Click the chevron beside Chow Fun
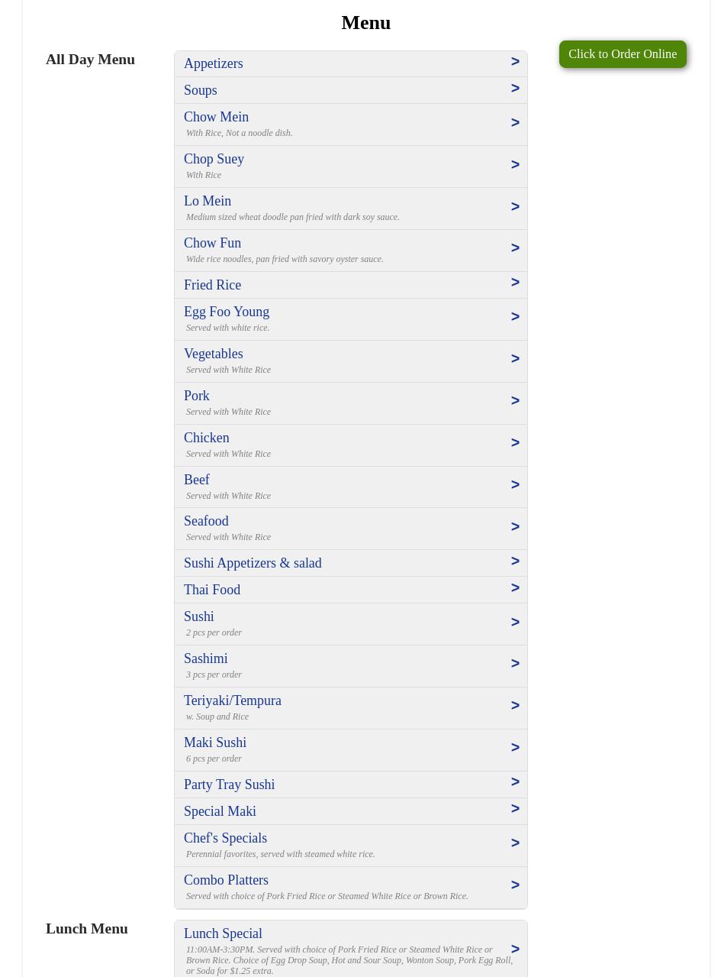The height and width of the screenshot is (977, 721). [x=515, y=248]
